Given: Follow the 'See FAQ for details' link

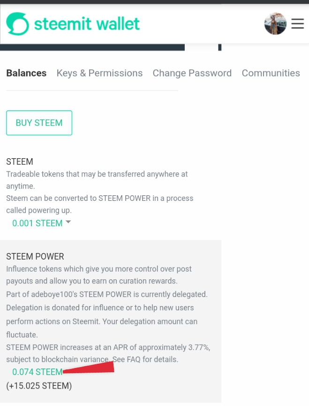Looking at the screenshot, I should (x=145, y=360).
